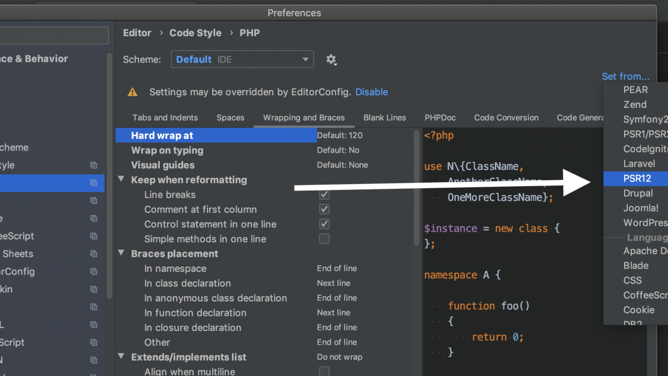This screenshot has height=376, width=668.
Task: Switch to the Tabs and Indents tab
Action: coord(165,118)
